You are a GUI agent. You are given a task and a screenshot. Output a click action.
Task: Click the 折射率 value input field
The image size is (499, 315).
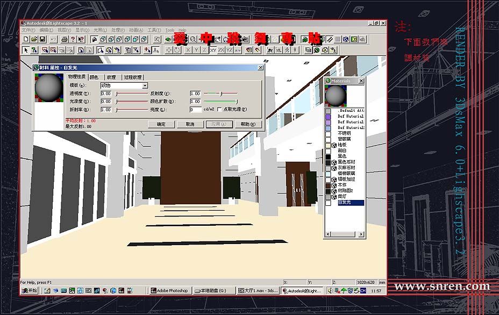coord(106,110)
